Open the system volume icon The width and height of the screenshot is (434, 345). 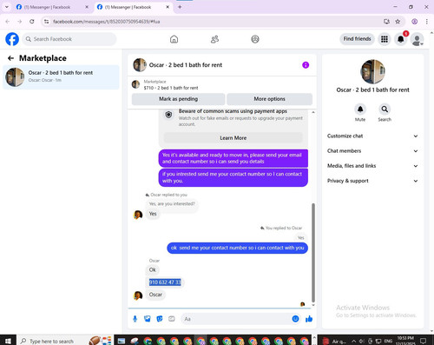tap(362, 341)
